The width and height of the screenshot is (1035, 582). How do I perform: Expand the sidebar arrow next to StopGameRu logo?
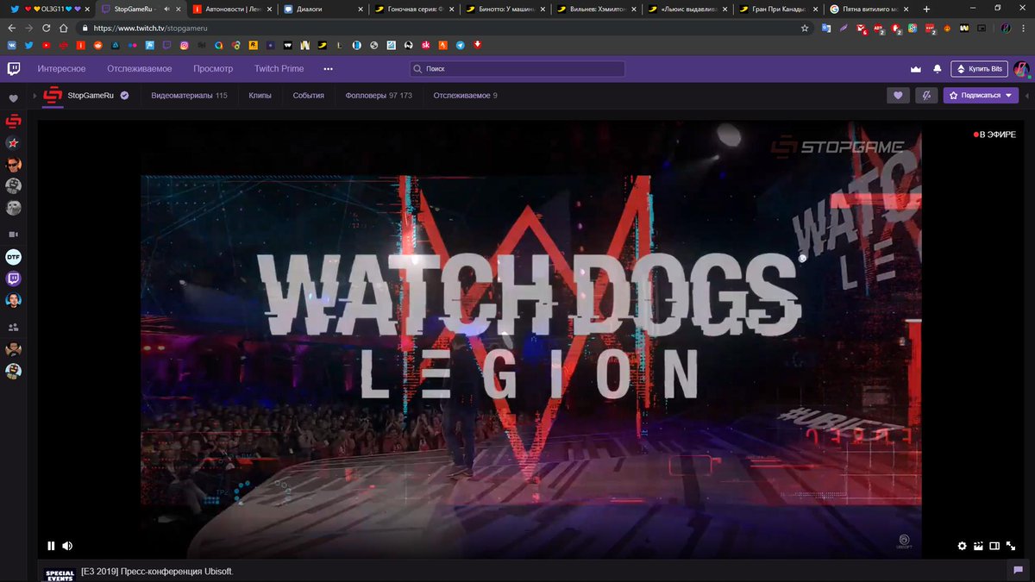point(35,95)
